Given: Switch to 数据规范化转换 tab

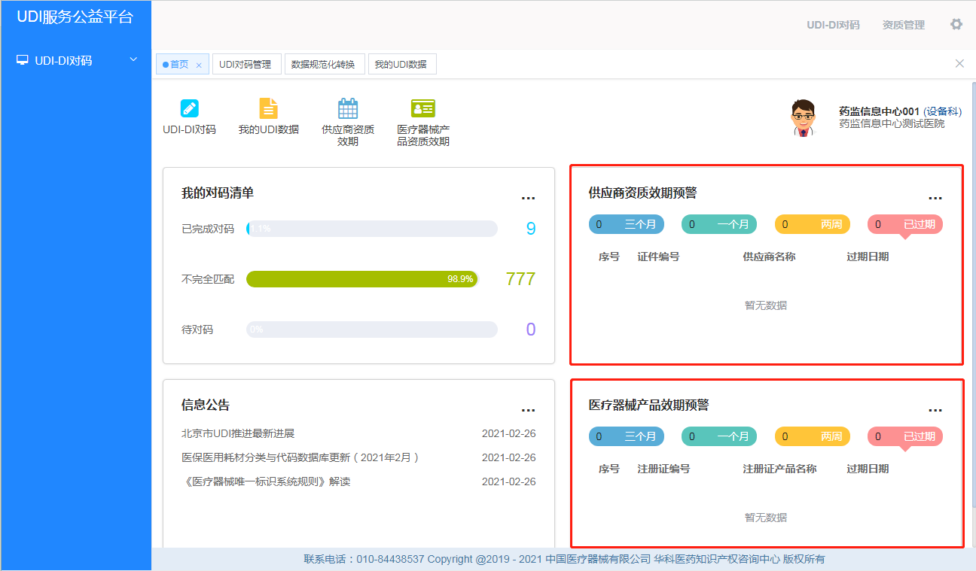Looking at the screenshot, I should pos(323,65).
